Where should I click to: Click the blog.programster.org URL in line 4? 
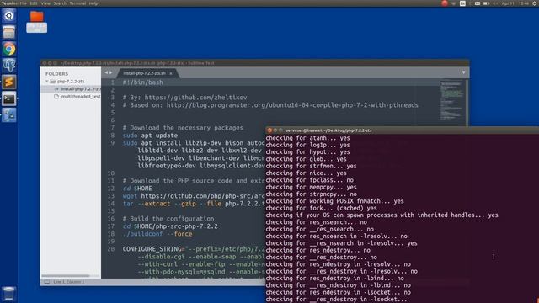pos(292,105)
